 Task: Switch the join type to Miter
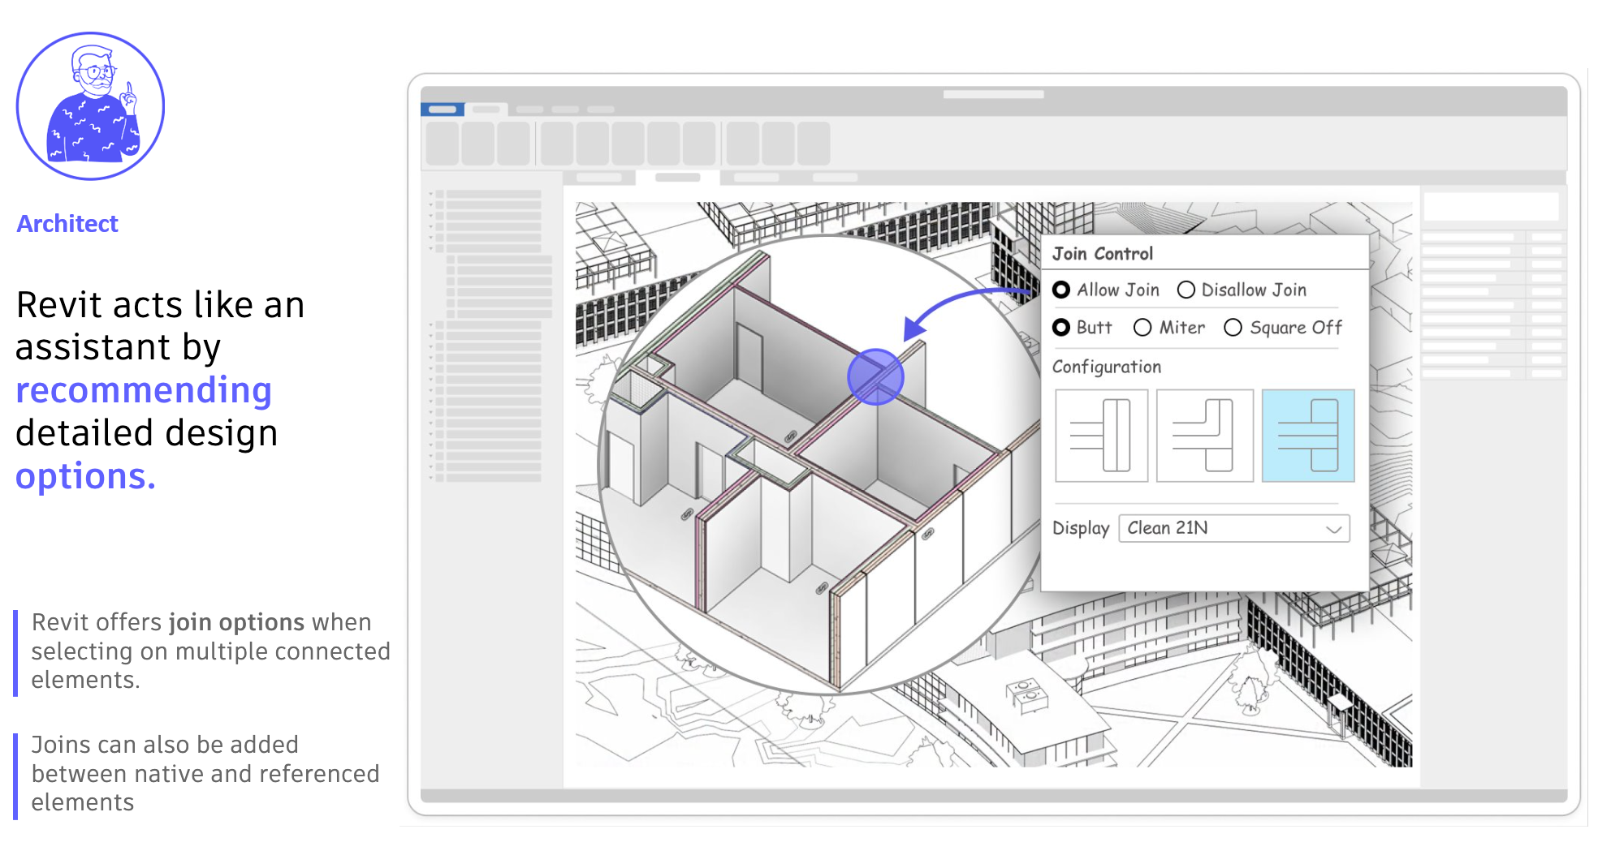coord(1142,328)
